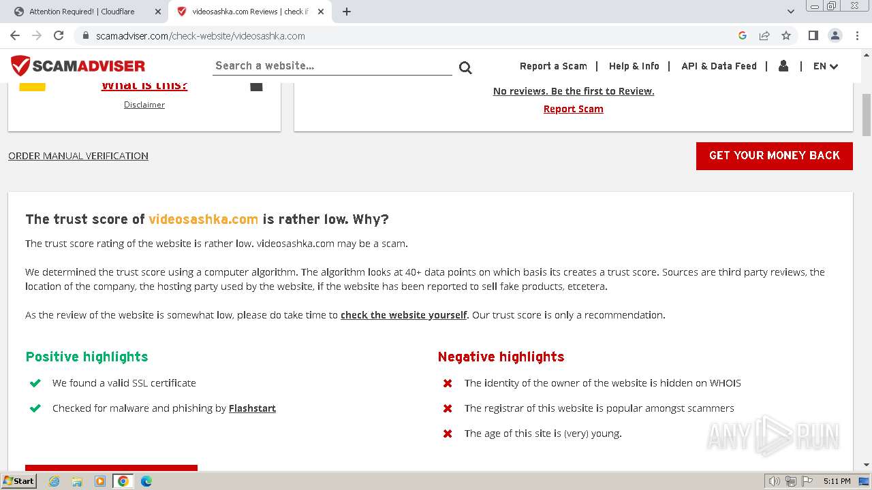
Task: Reload the current page
Action: point(59,35)
